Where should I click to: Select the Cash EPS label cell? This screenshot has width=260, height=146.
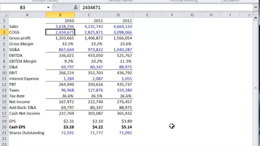(27, 127)
